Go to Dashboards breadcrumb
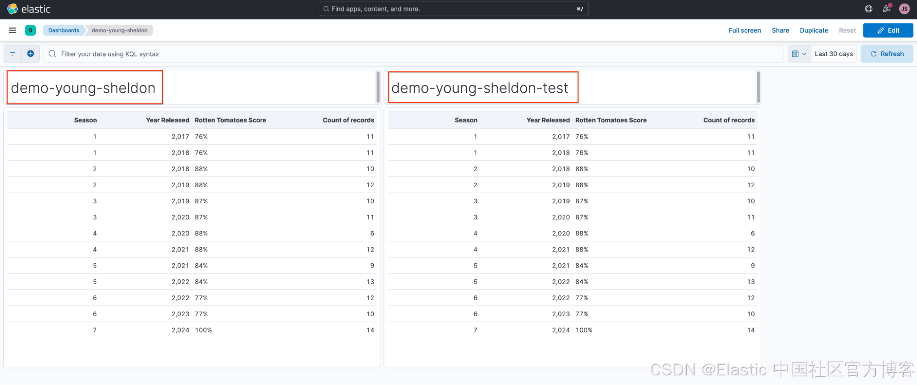Image resolution: width=917 pixels, height=385 pixels. point(64,30)
